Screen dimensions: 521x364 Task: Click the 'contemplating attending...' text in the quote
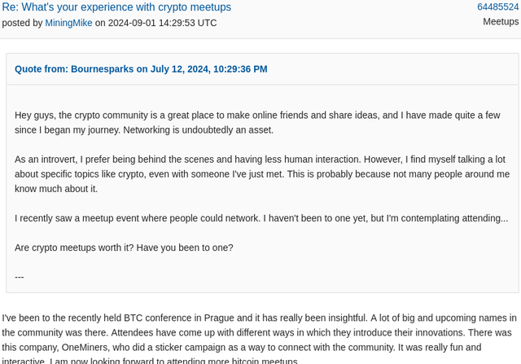(x=454, y=218)
